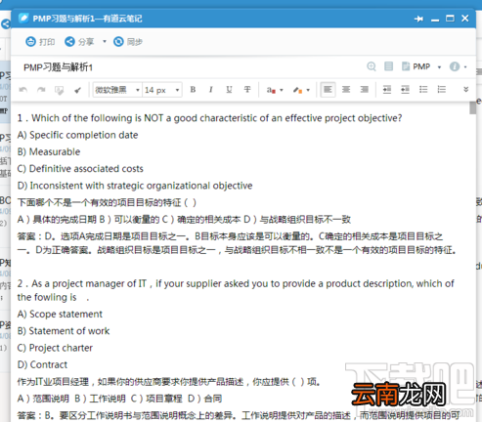Image resolution: width=482 pixels, height=422 pixels.
Task: Toggle underline formatting
Action: (x=229, y=90)
